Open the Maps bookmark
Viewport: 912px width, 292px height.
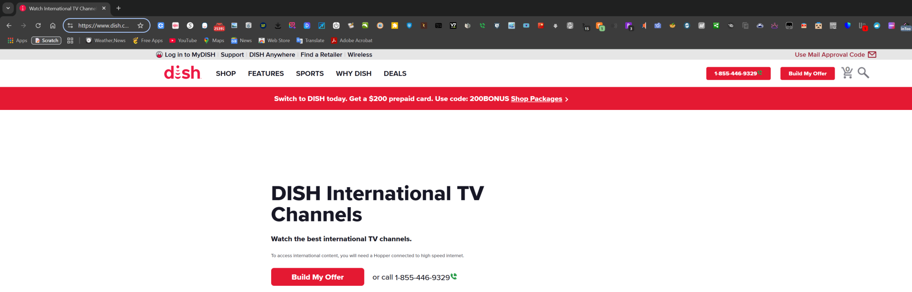(x=214, y=40)
